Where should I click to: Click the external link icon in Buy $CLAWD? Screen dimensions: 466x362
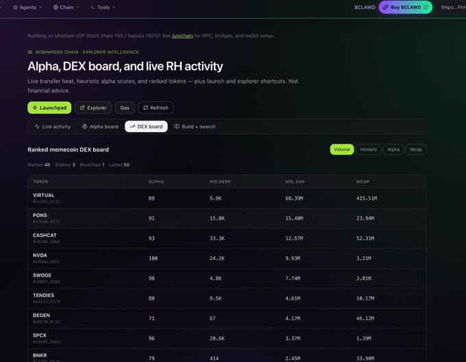(426, 7)
